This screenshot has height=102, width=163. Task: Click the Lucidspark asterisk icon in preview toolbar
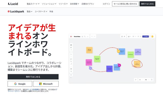pos(71,36)
